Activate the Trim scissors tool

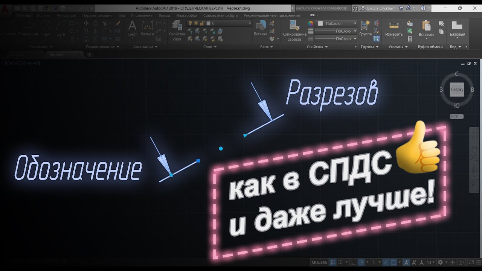[x=105, y=23]
